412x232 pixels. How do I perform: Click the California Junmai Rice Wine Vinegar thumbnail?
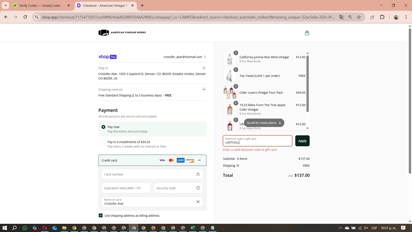[230, 59]
